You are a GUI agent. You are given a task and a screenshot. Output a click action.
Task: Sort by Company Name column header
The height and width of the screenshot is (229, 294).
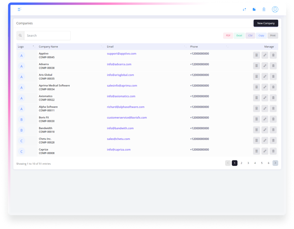pyautogui.click(x=71, y=47)
